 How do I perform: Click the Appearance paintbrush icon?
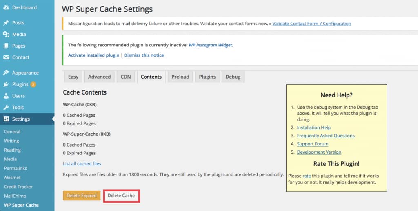6,73
